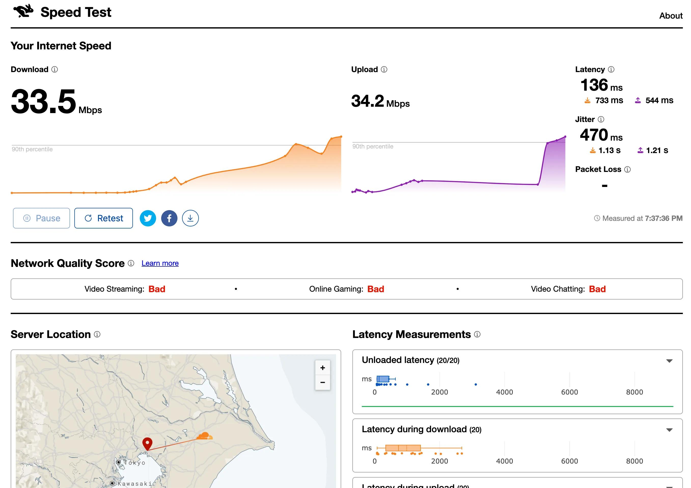The image size is (691, 488).
Task: Click Video Streaming: Bad score
Action: point(125,289)
